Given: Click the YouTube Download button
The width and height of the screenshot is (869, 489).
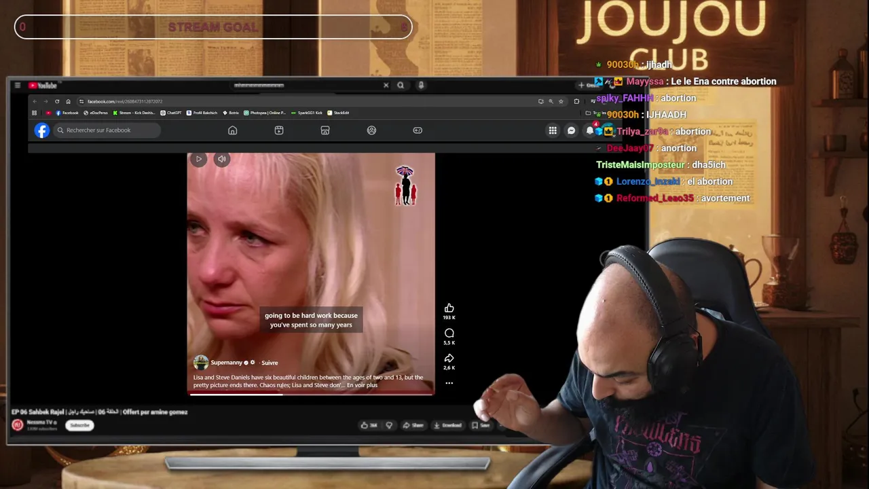Looking at the screenshot, I should [448, 425].
